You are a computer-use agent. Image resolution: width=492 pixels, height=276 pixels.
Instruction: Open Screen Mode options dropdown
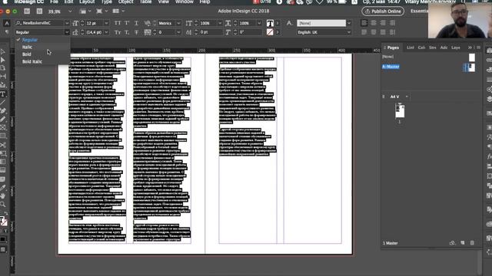coord(101,11)
